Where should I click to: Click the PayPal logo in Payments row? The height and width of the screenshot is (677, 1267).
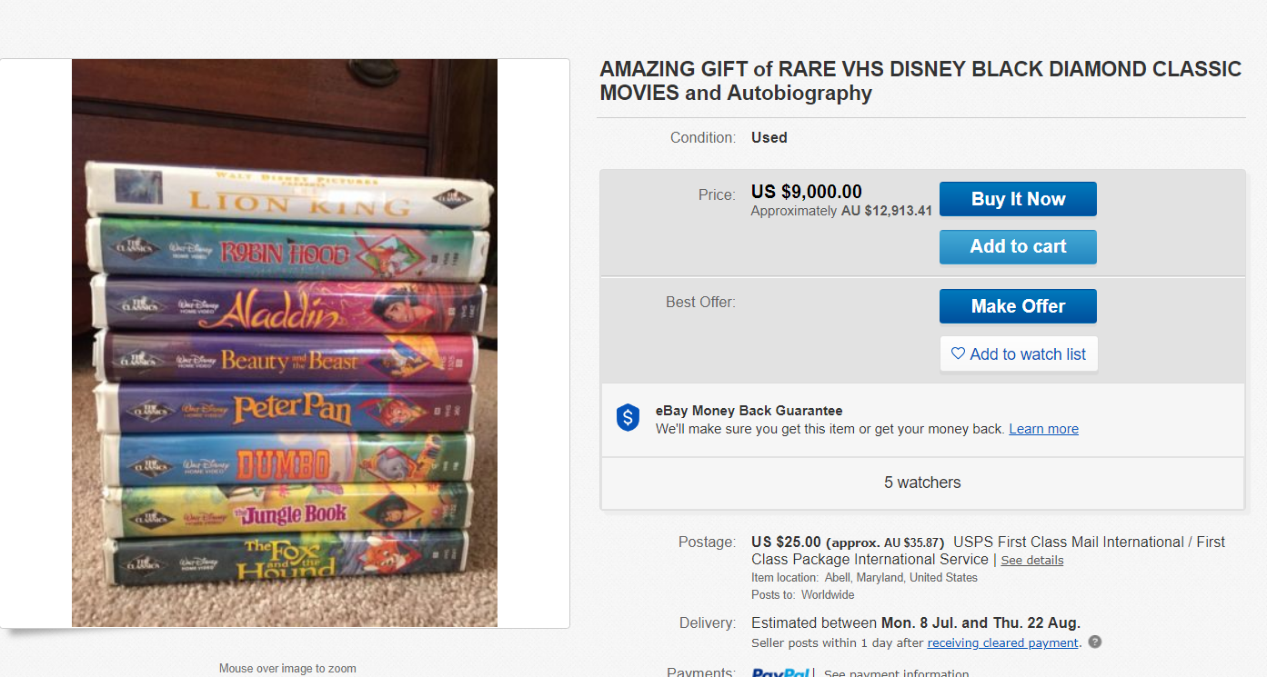(780, 673)
